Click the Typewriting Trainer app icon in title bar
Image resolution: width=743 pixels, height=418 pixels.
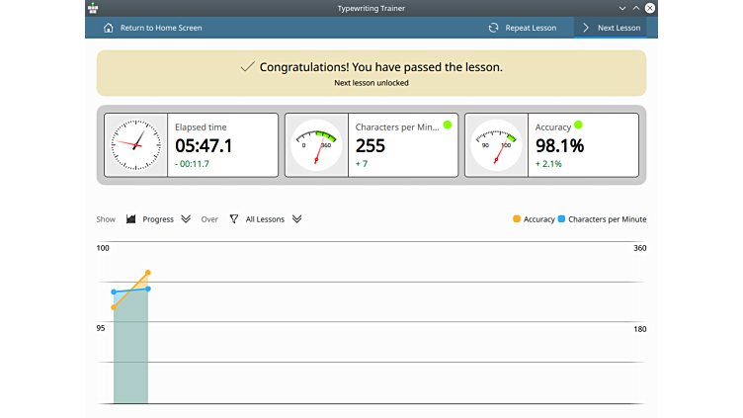(x=92, y=8)
